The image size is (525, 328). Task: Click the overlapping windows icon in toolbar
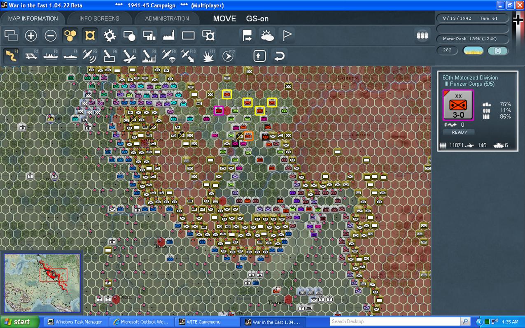(11, 36)
